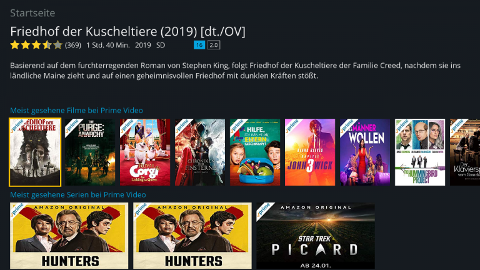Click the (369) review count
This screenshot has width=480, height=270.
click(73, 45)
